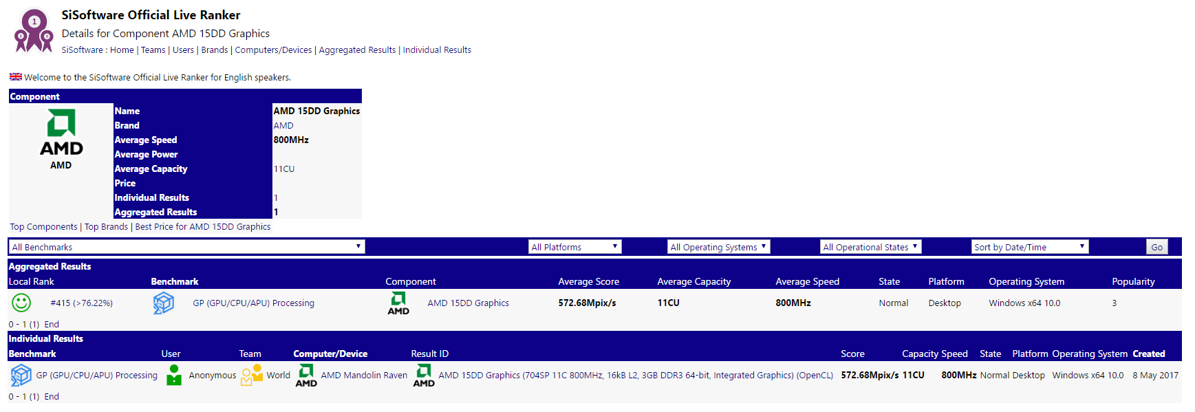
Task: Click the UK flag language icon
Action: 15,77
